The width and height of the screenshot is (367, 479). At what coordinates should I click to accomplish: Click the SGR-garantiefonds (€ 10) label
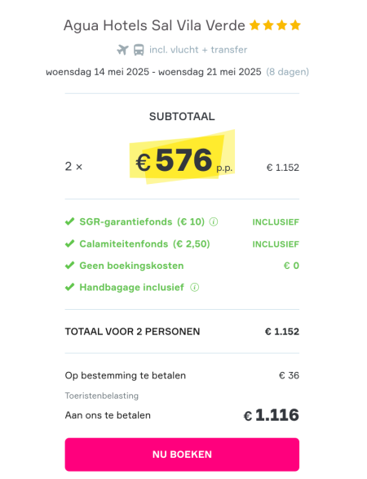click(x=142, y=222)
